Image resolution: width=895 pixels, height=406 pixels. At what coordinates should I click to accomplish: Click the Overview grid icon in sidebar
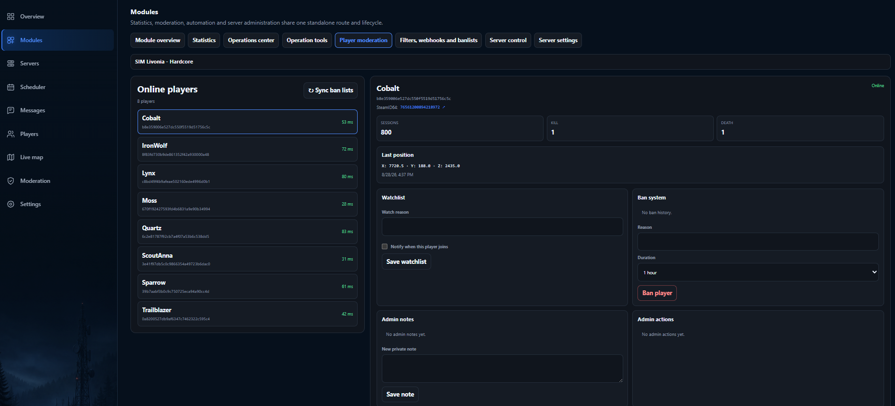pos(10,17)
